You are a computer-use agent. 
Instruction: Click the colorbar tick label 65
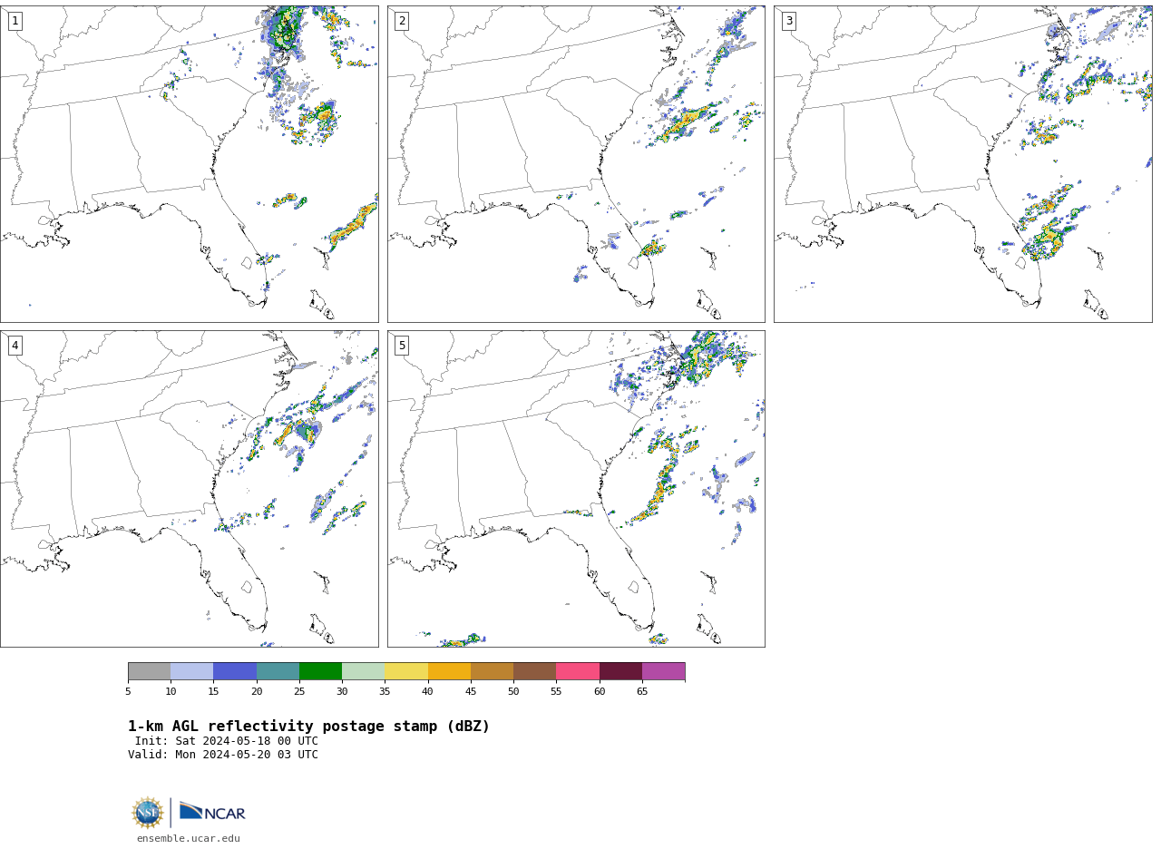[x=642, y=692]
